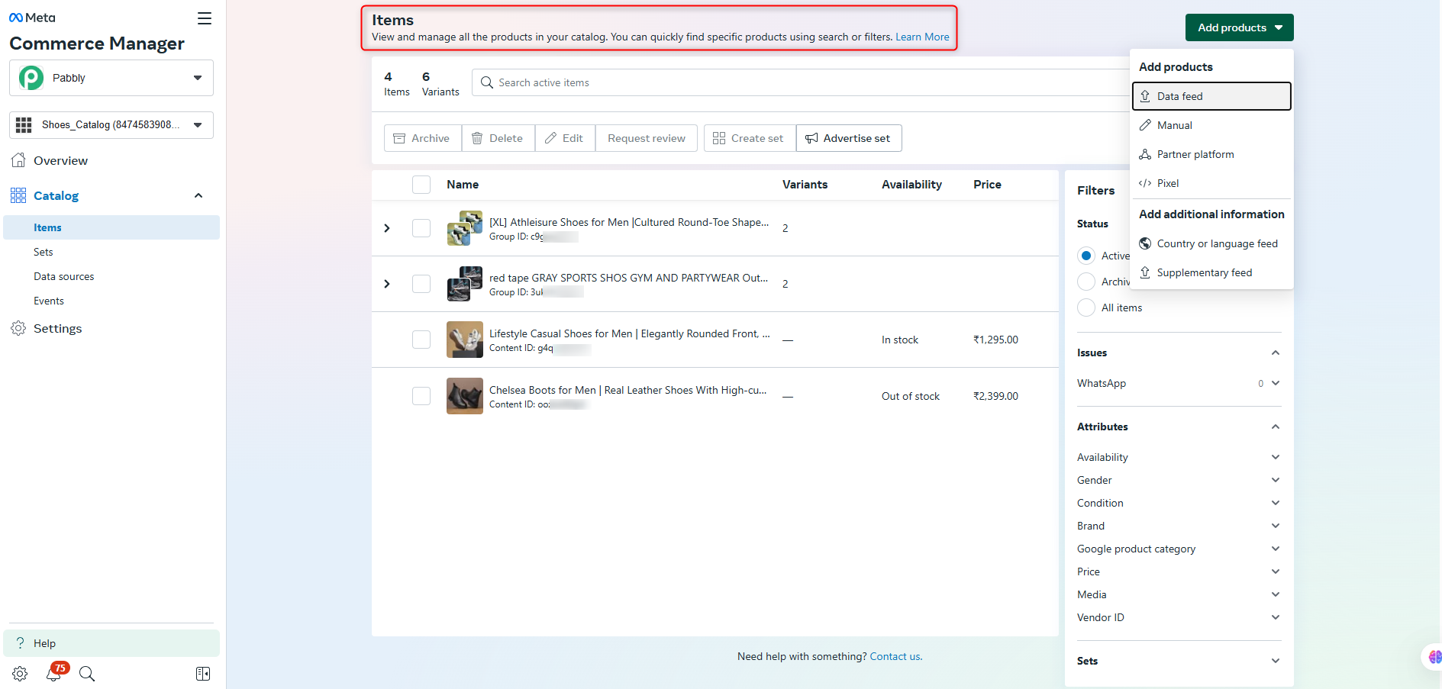
Task: Expand the Gender attribute filter
Action: pyautogui.click(x=1275, y=480)
